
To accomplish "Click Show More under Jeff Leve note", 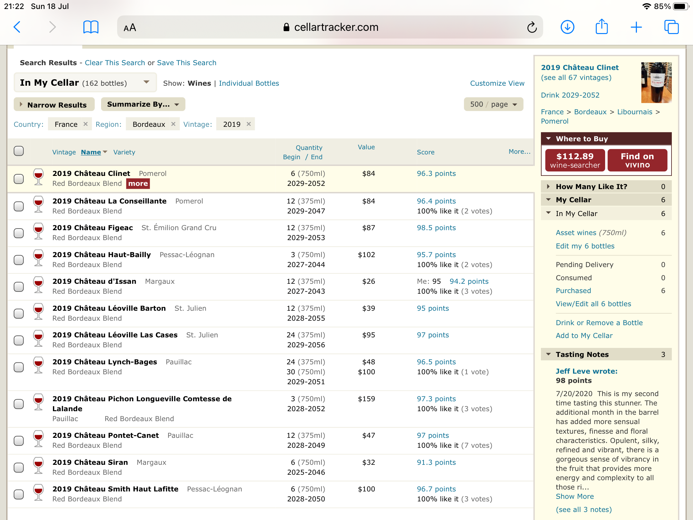I will 575,496.
